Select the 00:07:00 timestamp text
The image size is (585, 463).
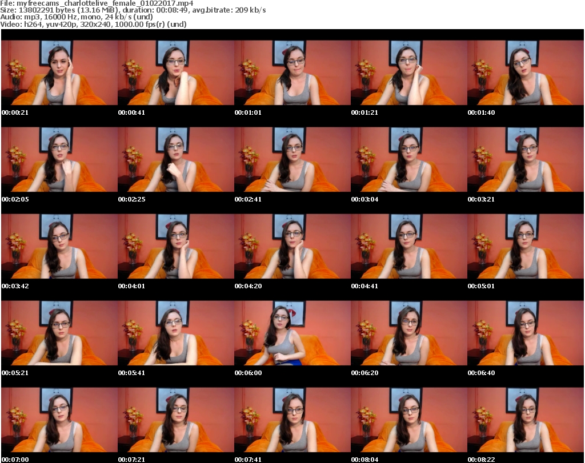coord(15,460)
